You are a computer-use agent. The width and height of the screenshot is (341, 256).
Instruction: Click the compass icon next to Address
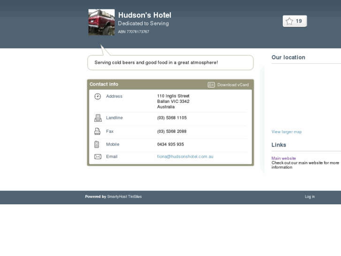pyautogui.click(x=98, y=96)
